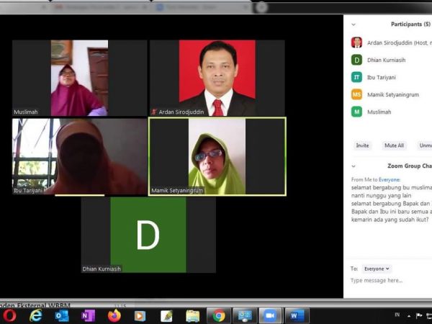
Task: Select Mamik Setyaningrum's video tile
Action: (x=217, y=156)
